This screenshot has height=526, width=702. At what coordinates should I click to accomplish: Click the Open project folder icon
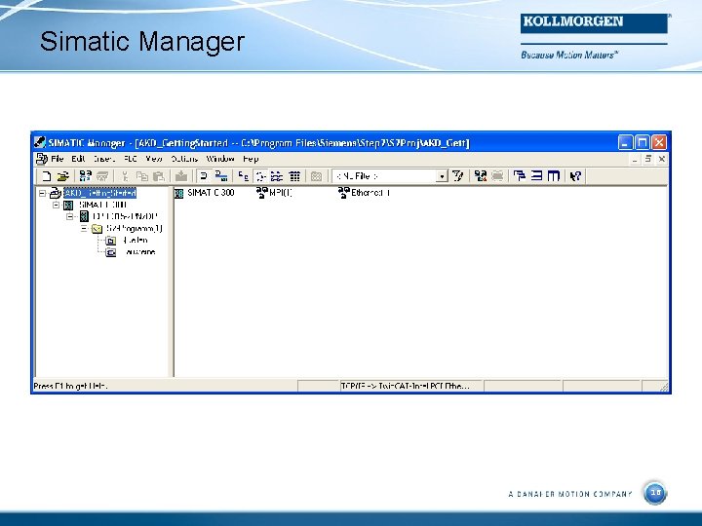coord(62,176)
